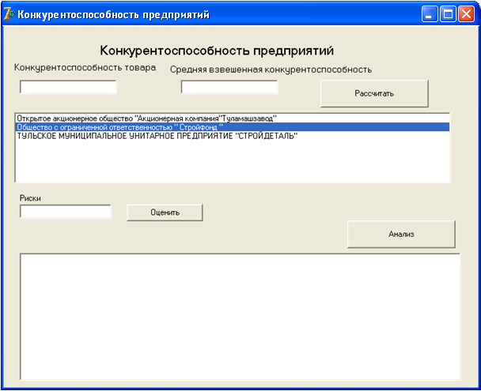Image resolution: width=481 pixels, height=391 pixels.
Task: Select the highlighted Стройфонд company row
Action: point(233,127)
